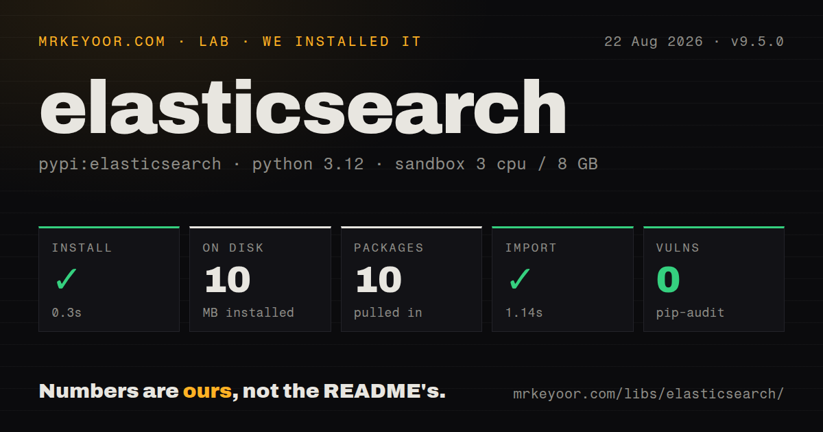Image resolution: width=823 pixels, height=432 pixels.
Task: Click the '22 Aug 2026 · v9.5.0' date text
Action: pos(694,42)
